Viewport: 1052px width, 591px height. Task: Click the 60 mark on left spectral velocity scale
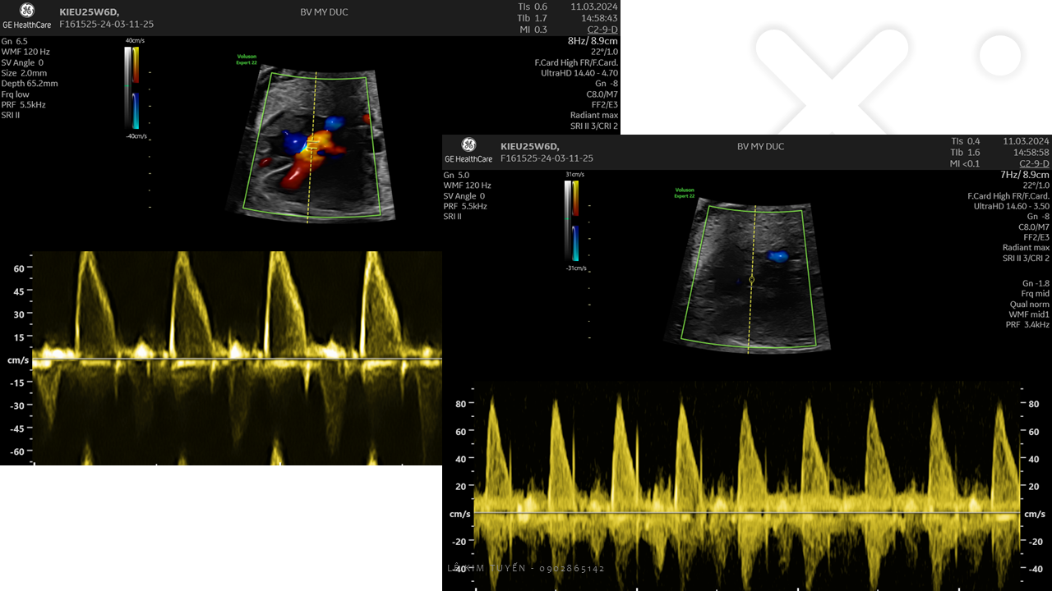tap(18, 268)
